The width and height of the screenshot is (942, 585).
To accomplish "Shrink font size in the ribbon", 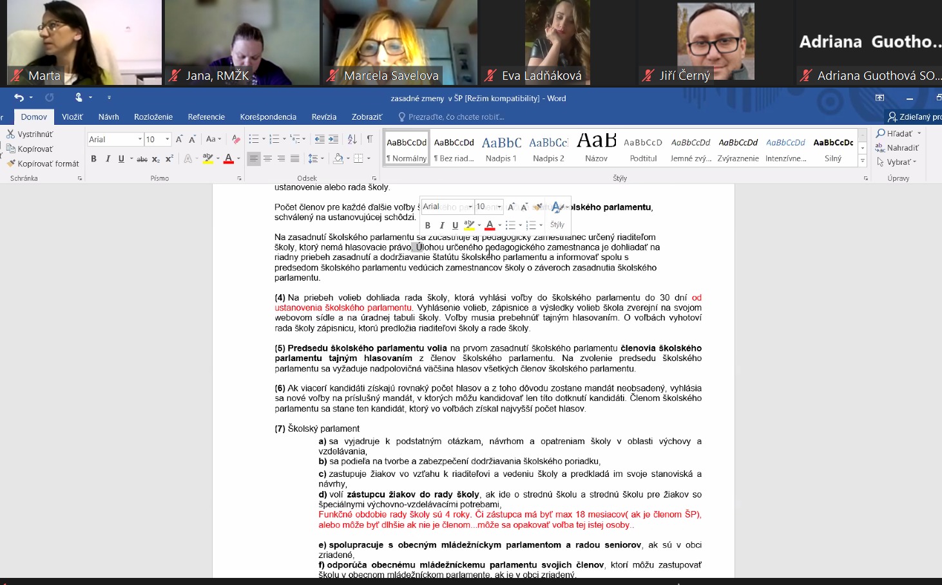I will (192, 139).
